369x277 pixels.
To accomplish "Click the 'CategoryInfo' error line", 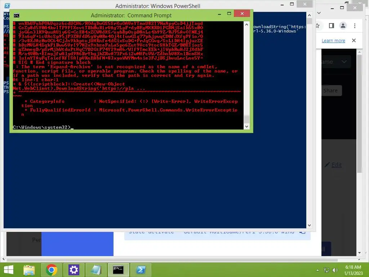I will 131,104.
